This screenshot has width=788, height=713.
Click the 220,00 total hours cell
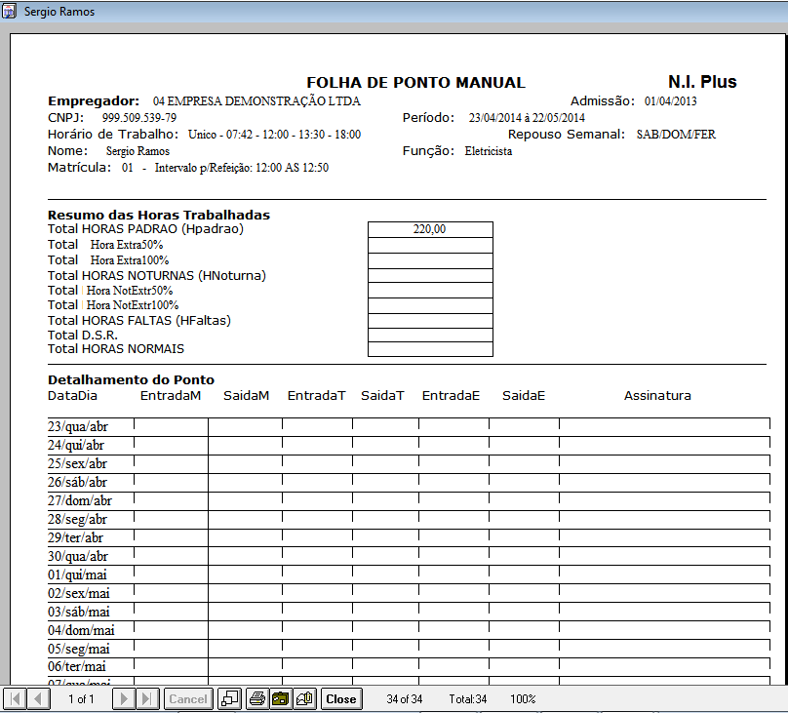pyautogui.click(x=430, y=229)
